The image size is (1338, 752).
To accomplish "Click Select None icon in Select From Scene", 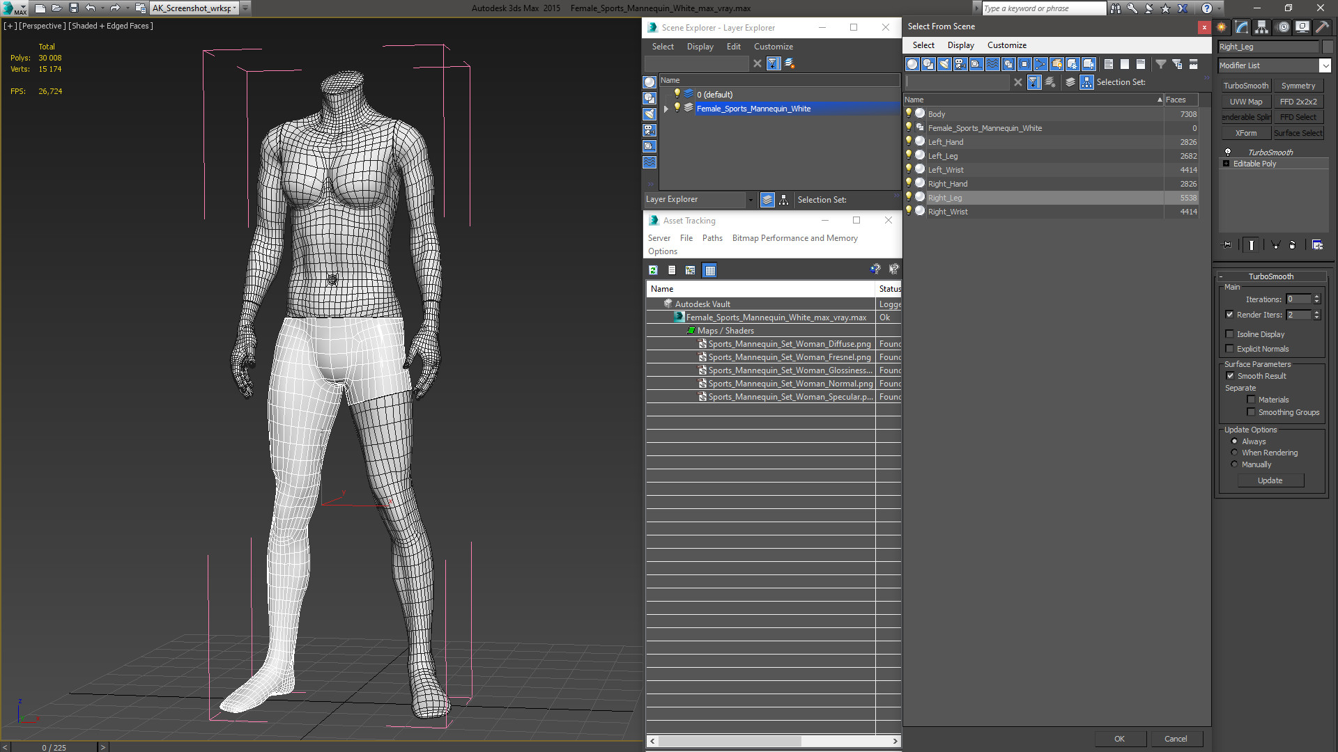I will click(1125, 64).
